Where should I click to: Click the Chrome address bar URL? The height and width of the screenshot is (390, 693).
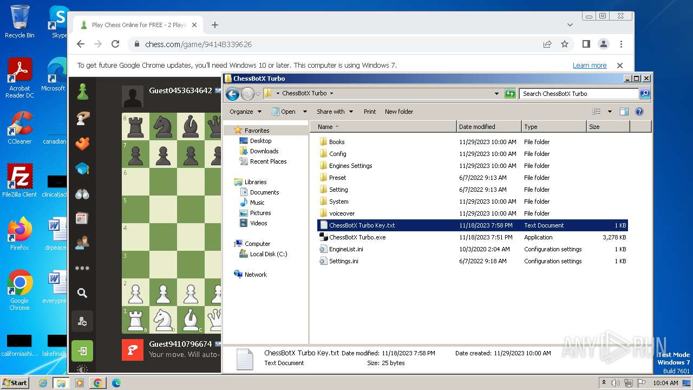click(x=198, y=44)
